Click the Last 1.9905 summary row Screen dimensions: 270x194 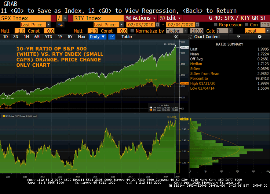coord(229,49)
